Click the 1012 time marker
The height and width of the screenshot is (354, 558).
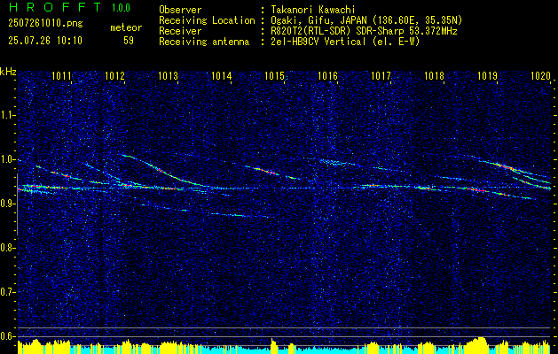coord(115,75)
